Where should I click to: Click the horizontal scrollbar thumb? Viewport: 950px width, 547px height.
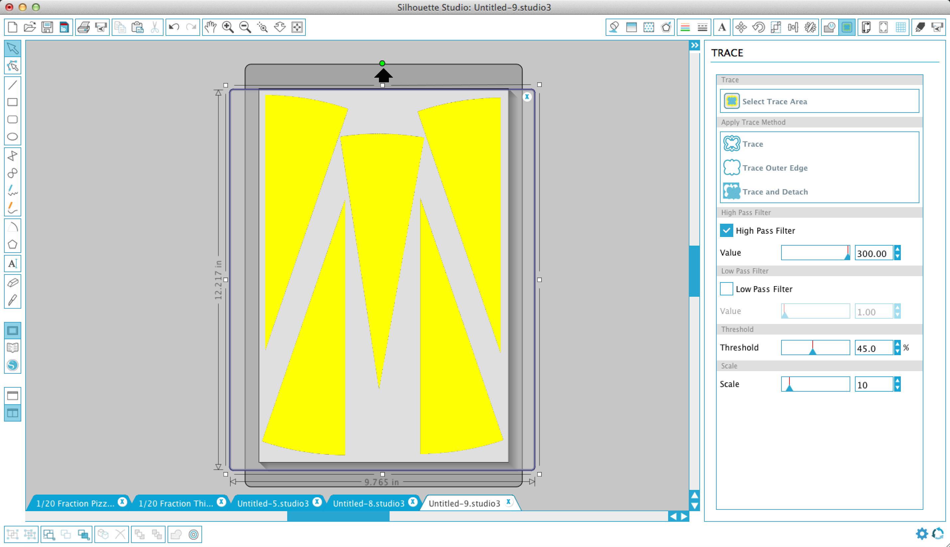coord(338,516)
